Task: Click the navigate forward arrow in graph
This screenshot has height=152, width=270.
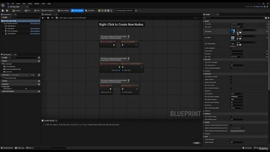Action: coord(52,18)
